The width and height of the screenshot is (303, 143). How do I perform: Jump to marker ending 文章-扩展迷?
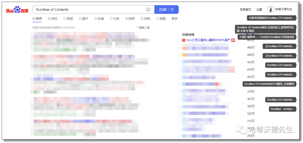point(265,29)
